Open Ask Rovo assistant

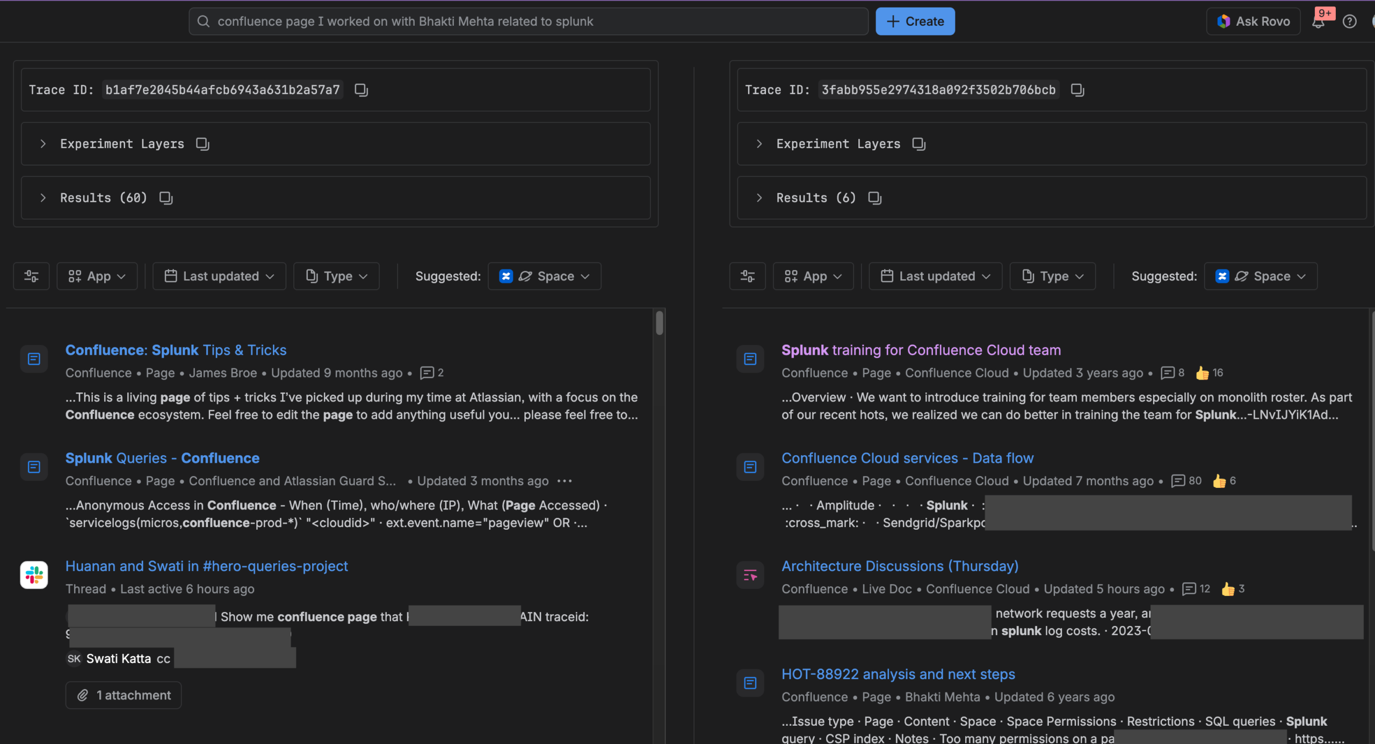coord(1253,21)
